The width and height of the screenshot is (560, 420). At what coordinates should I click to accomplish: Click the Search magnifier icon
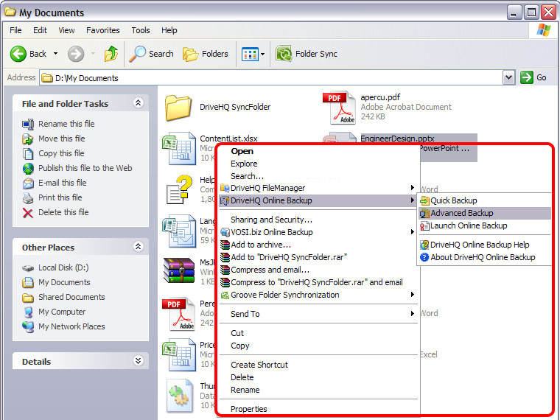(137, 54)
